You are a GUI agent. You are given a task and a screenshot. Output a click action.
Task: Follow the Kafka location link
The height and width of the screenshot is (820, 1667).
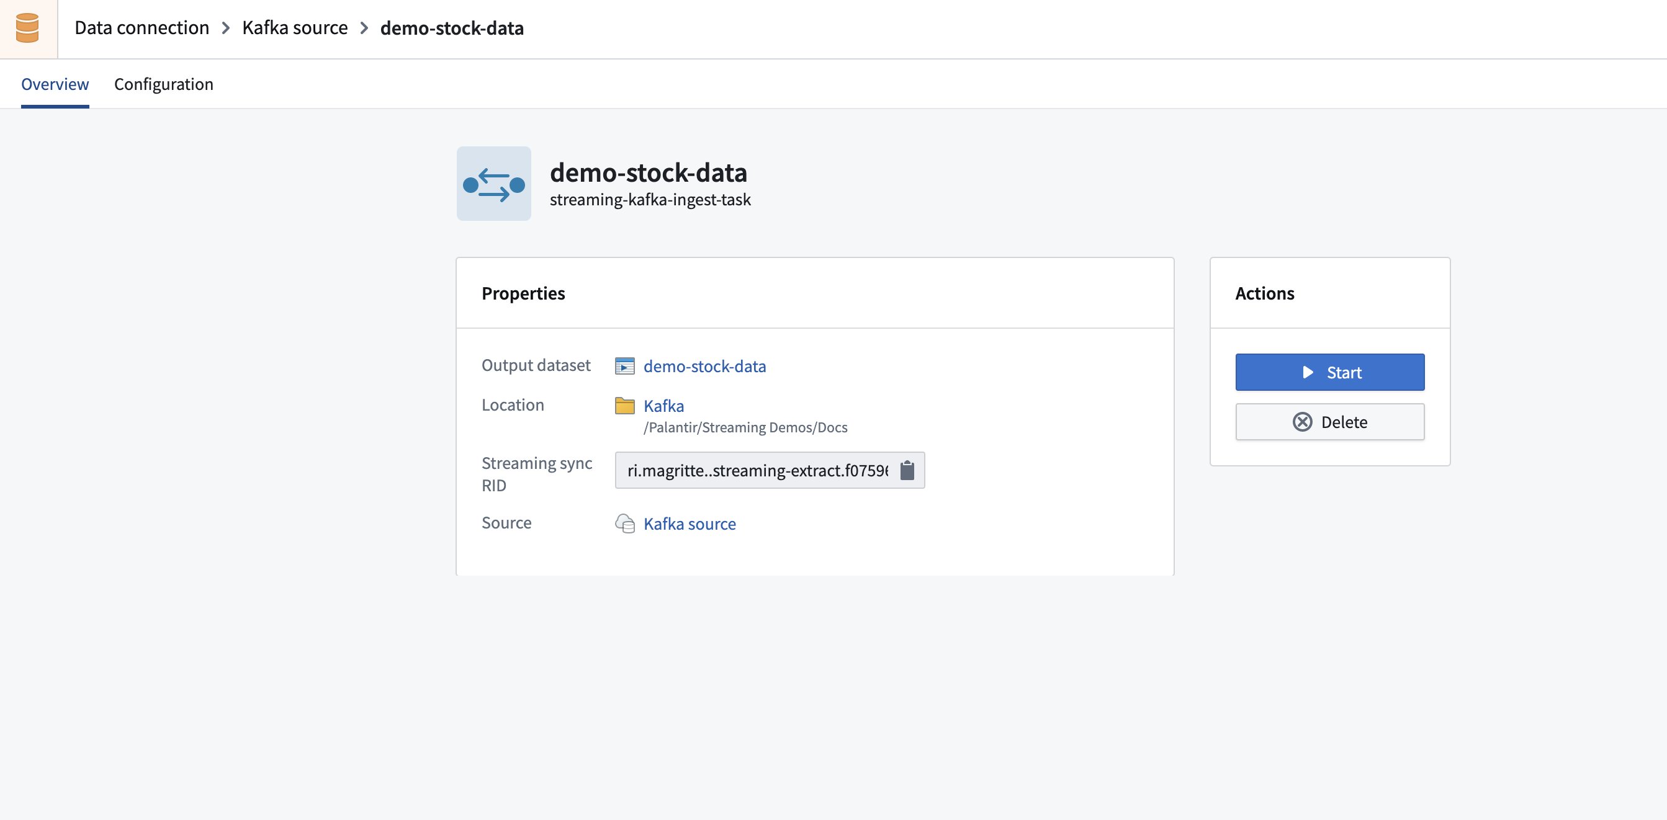point(663,406)
